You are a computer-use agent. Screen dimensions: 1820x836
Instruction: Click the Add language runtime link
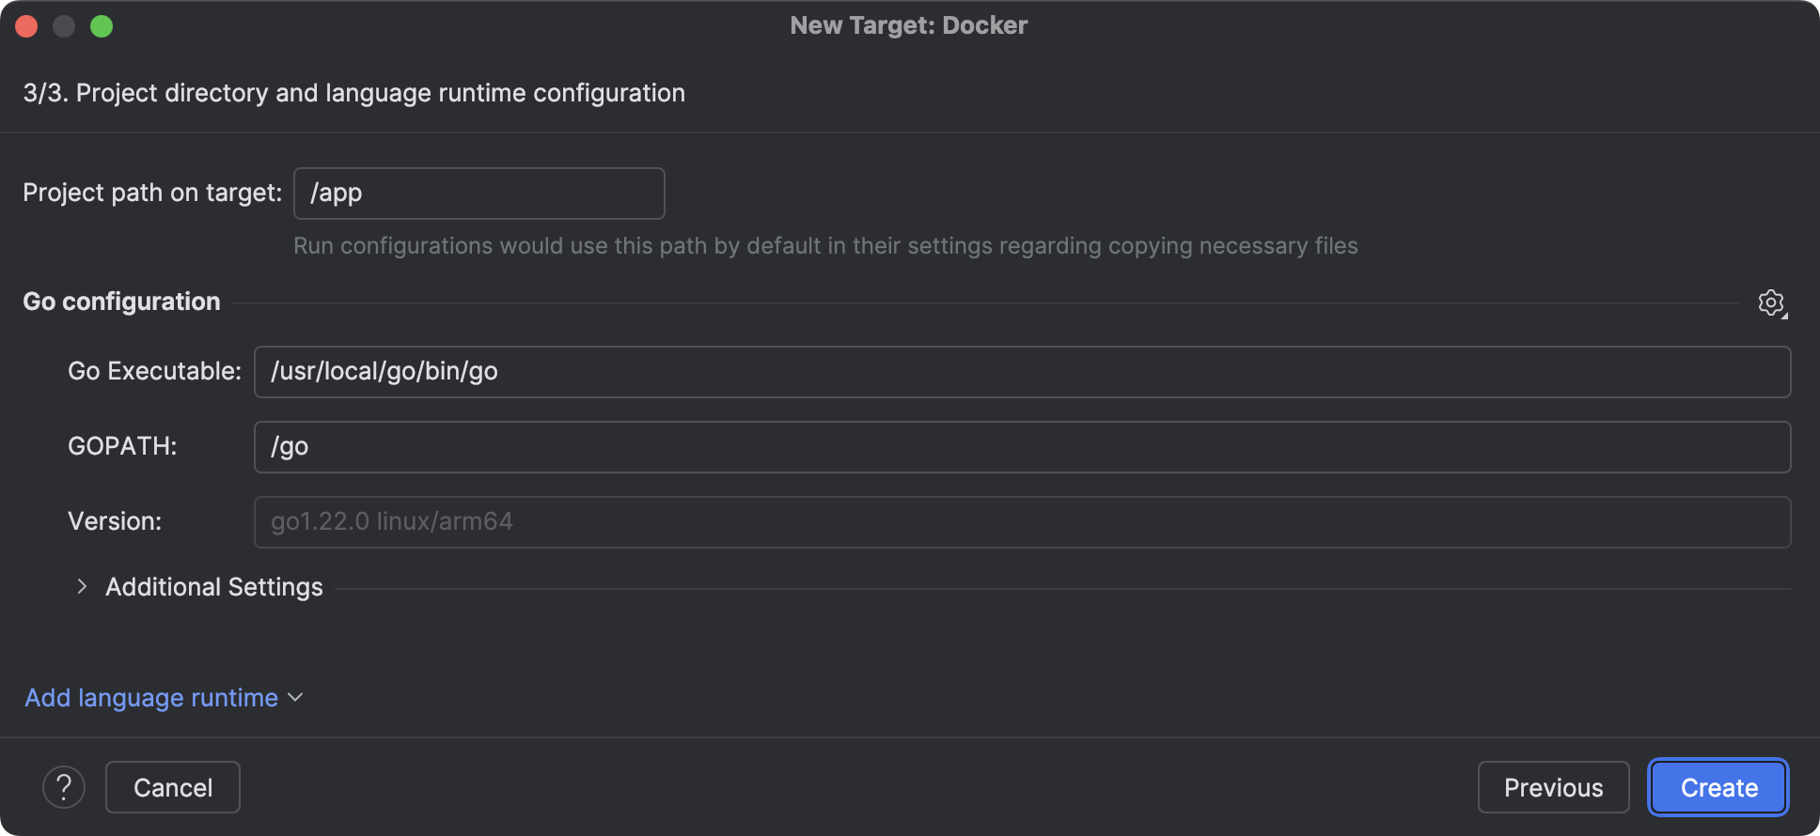pos(151,698)
